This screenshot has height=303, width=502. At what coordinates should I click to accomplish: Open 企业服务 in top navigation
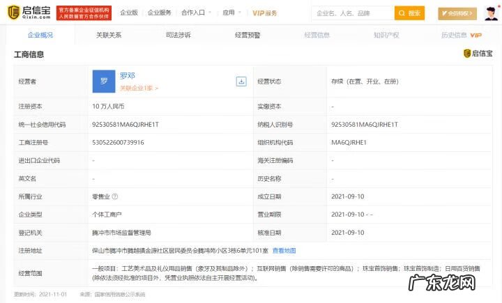(160, 13)
